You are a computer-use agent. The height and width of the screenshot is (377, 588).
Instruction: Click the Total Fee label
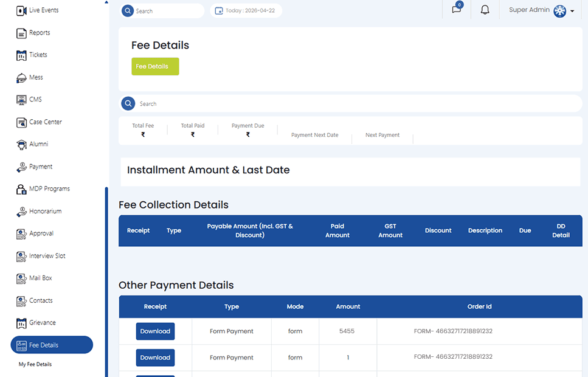click(x=143, y=126)
